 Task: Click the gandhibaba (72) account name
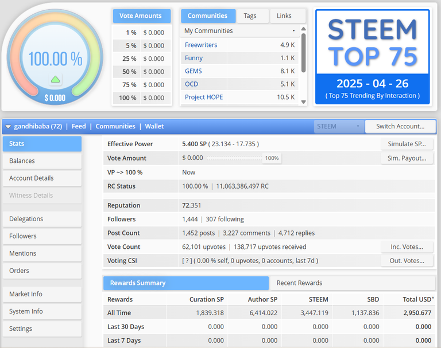38,126
